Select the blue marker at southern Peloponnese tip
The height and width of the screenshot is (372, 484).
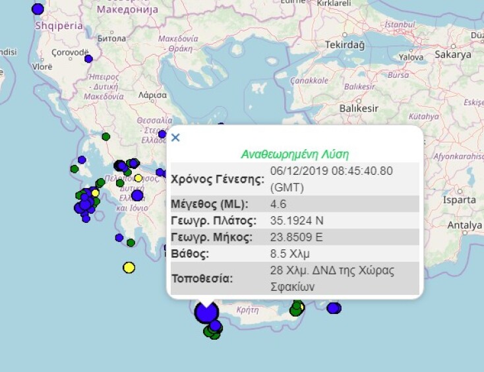[x=119, y=237]
